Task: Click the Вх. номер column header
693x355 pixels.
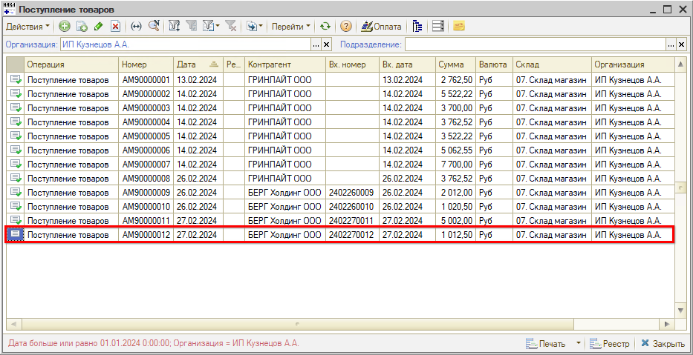Action: pyautogui.click(x=352, y=64)
